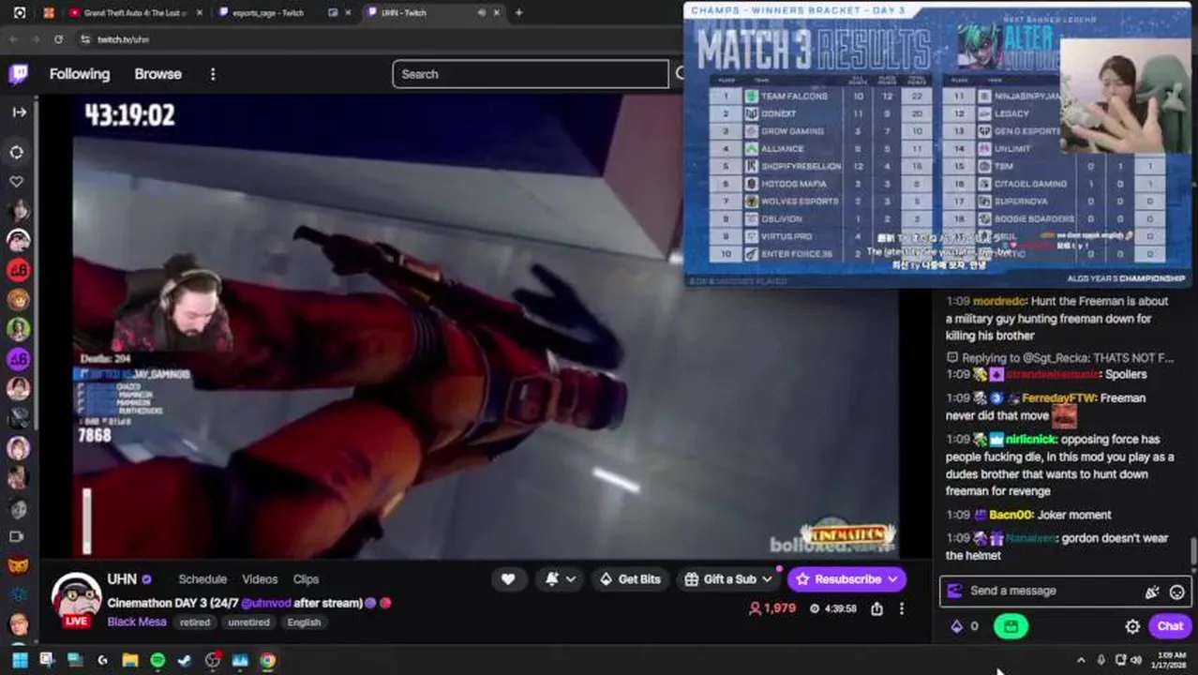Click the Twitch logo home icon
The image size is (1198, 675).
point(18,74)
